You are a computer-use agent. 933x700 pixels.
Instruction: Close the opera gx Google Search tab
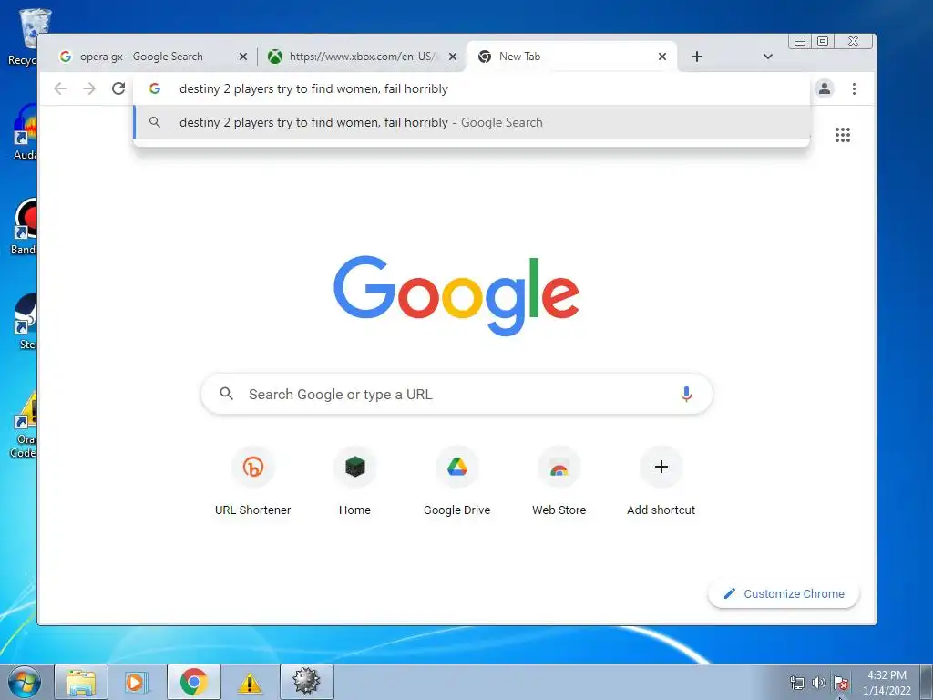pos(242,57)
